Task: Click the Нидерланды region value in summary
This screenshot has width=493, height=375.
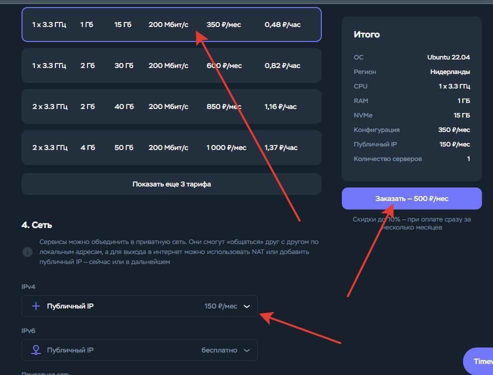Action: [449, 71]
